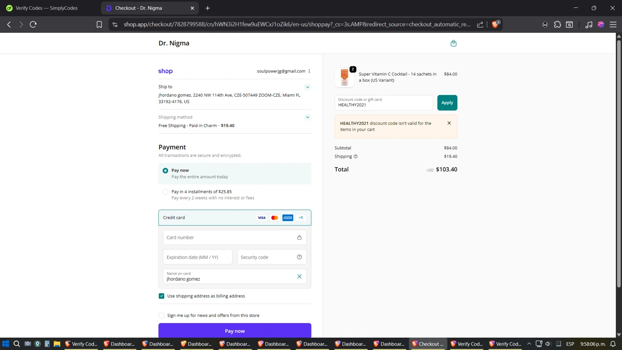Image resolution: width=622 pixels, height=350 pixels.
Task: Show hidden system tray icons
Action: click(x=529, y=344)
